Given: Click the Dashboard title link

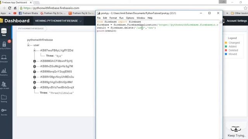Looking at the screenshot, I should 17,20.
